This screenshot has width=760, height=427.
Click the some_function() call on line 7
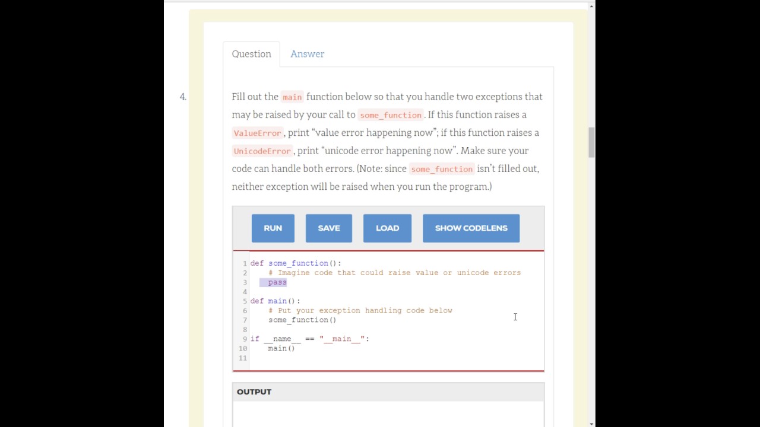[302, 320]
